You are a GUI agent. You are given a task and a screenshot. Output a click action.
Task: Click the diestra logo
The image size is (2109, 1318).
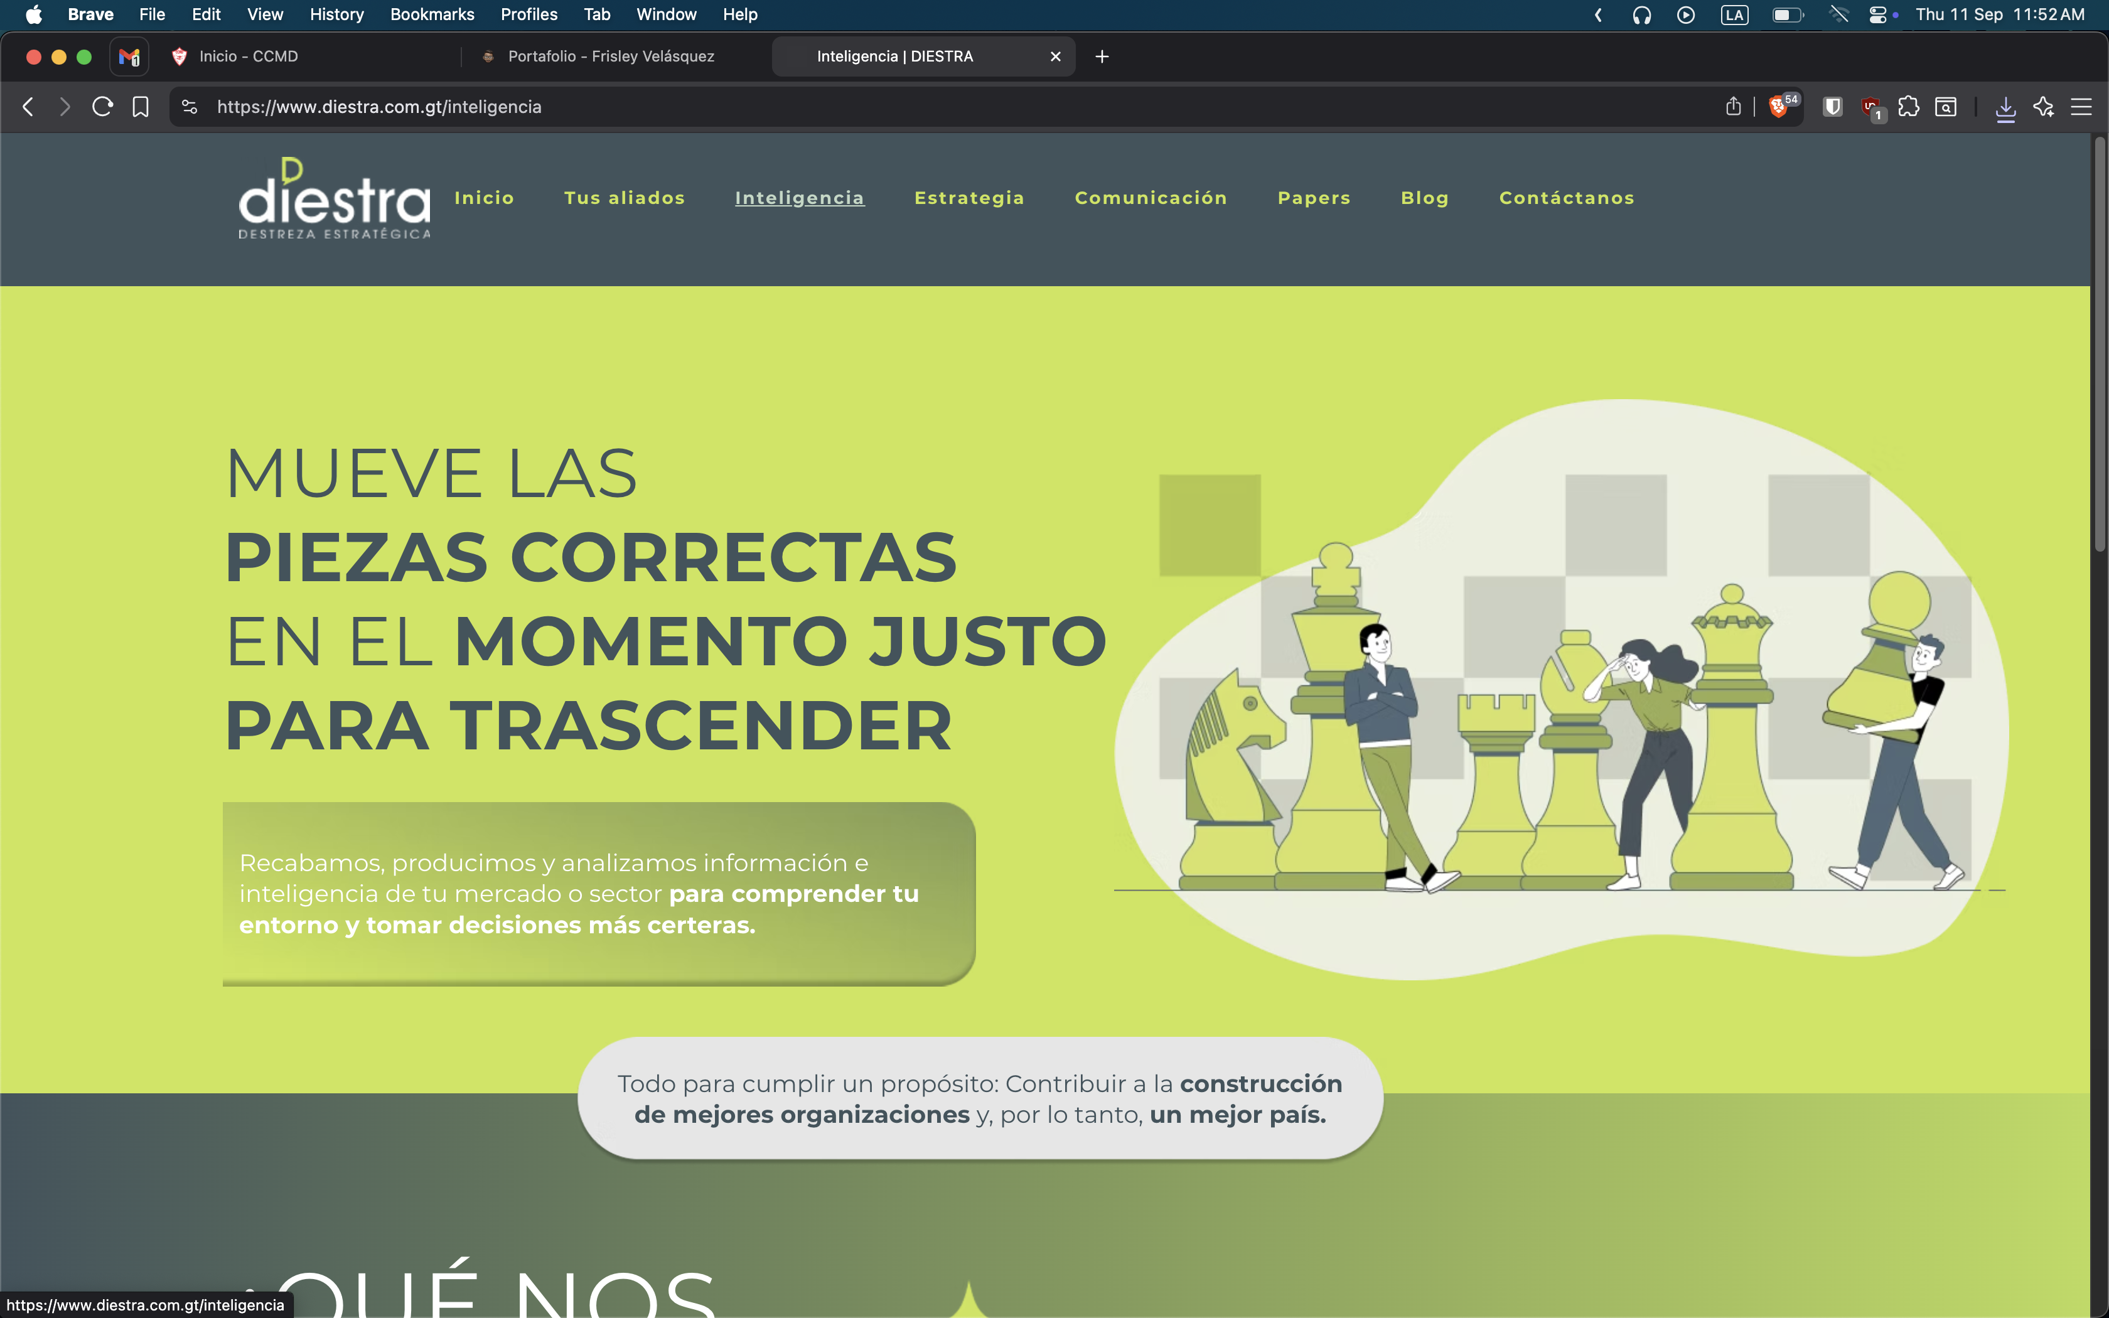pyautogui.click(x=335, y=199)
